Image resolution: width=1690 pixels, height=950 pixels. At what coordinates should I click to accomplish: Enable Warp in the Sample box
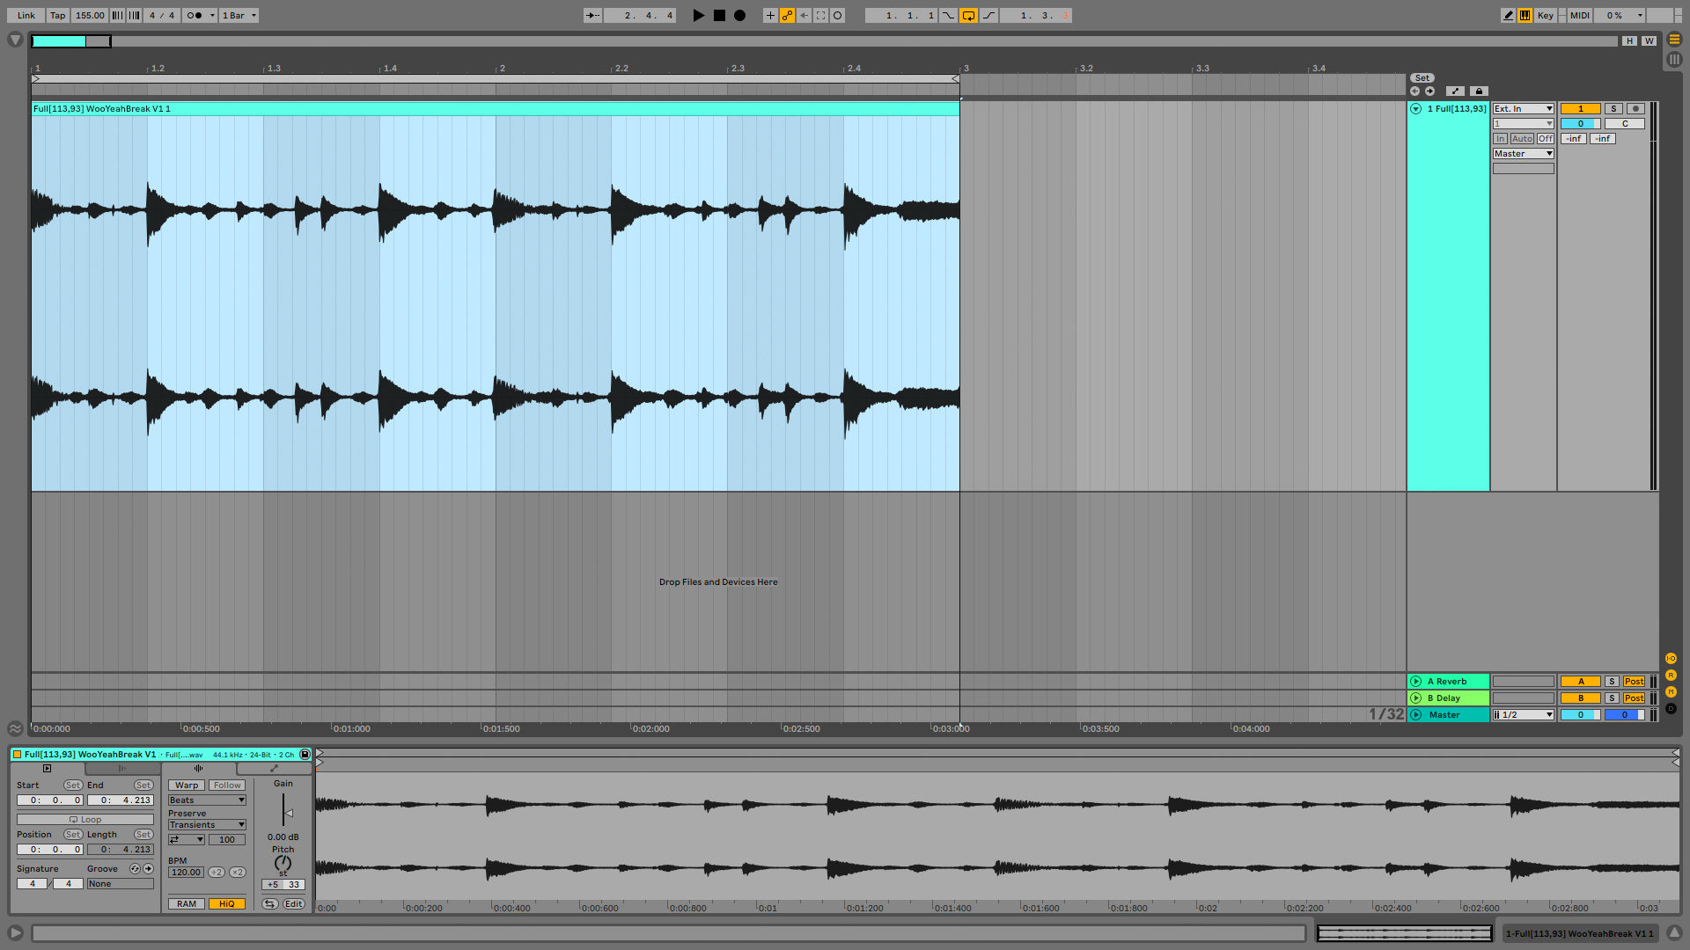tap(186, 786)
